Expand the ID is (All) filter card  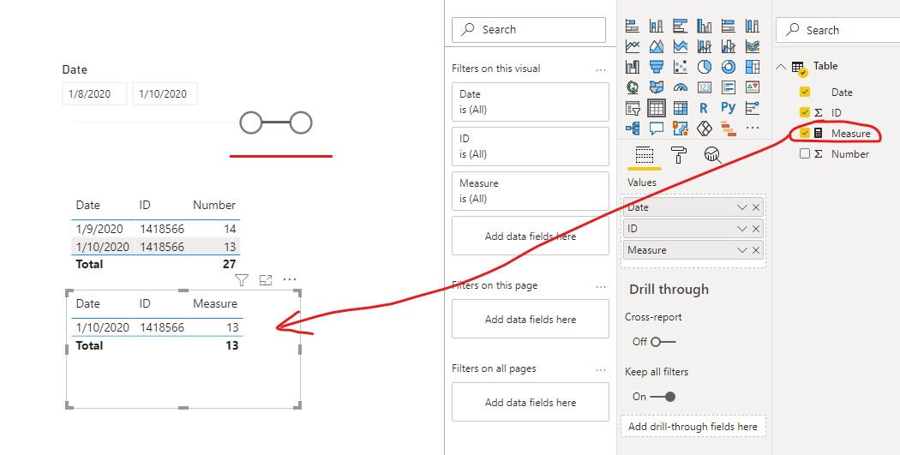click(x=531, y=147)
